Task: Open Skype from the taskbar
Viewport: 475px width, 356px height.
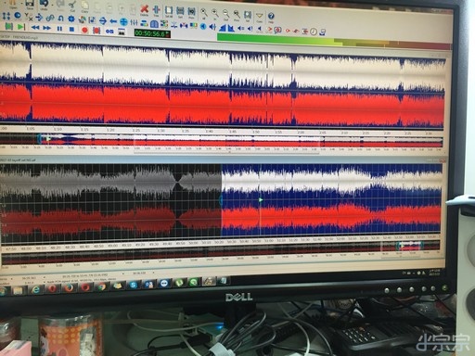Action: click(x=134, y=286)
